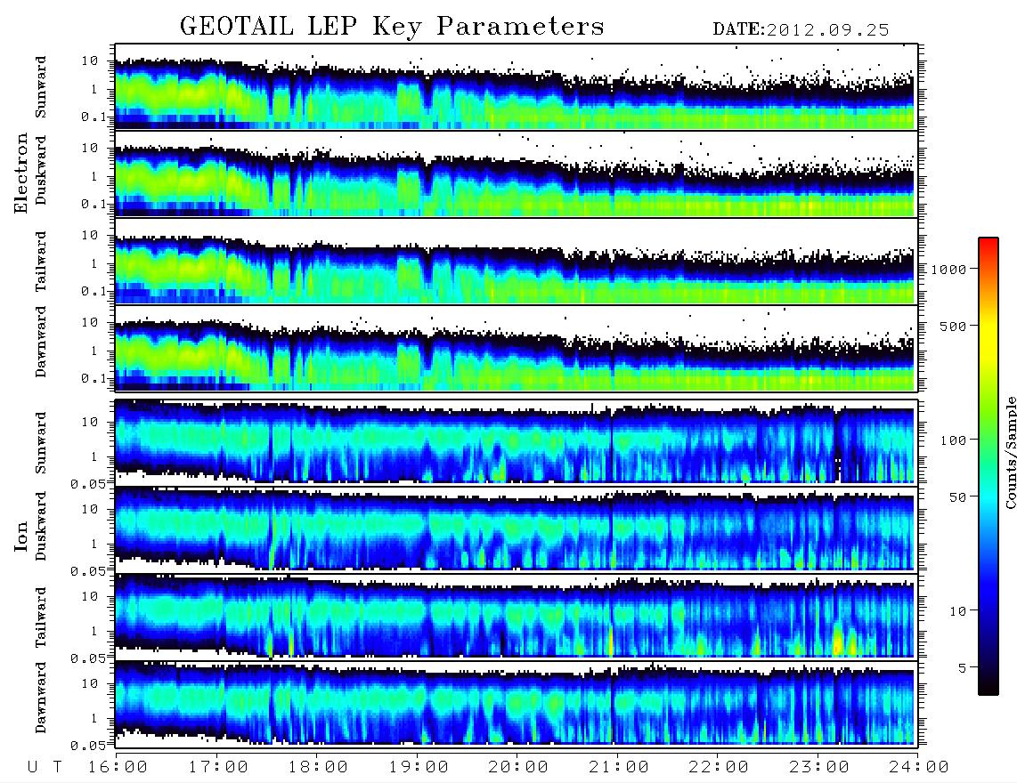1017x783 pixels.
Task: Click the color scale 1000 label
Action: tap(949, 270)
